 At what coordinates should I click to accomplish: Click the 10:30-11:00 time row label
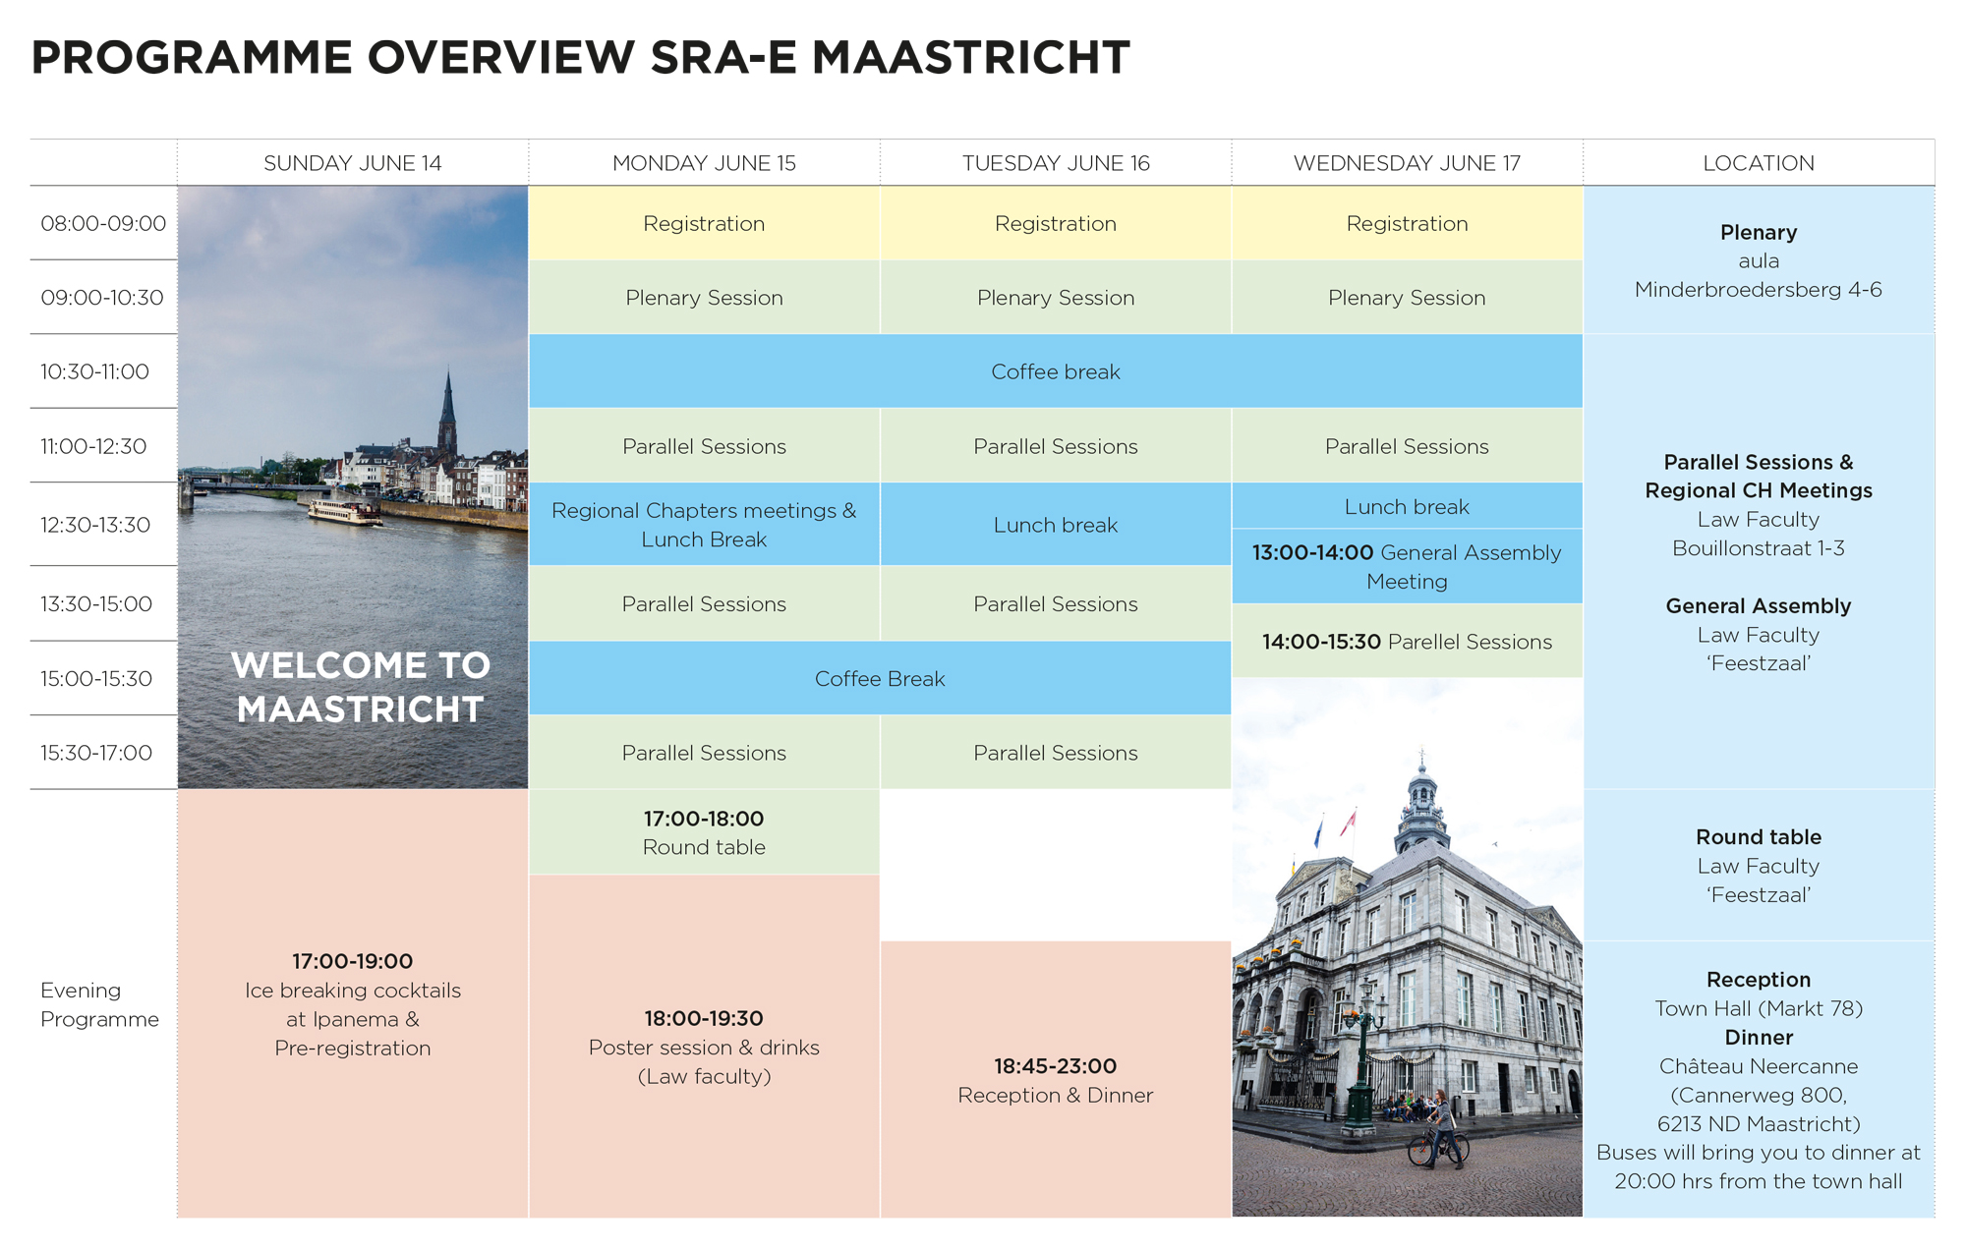tap(94, 371)
